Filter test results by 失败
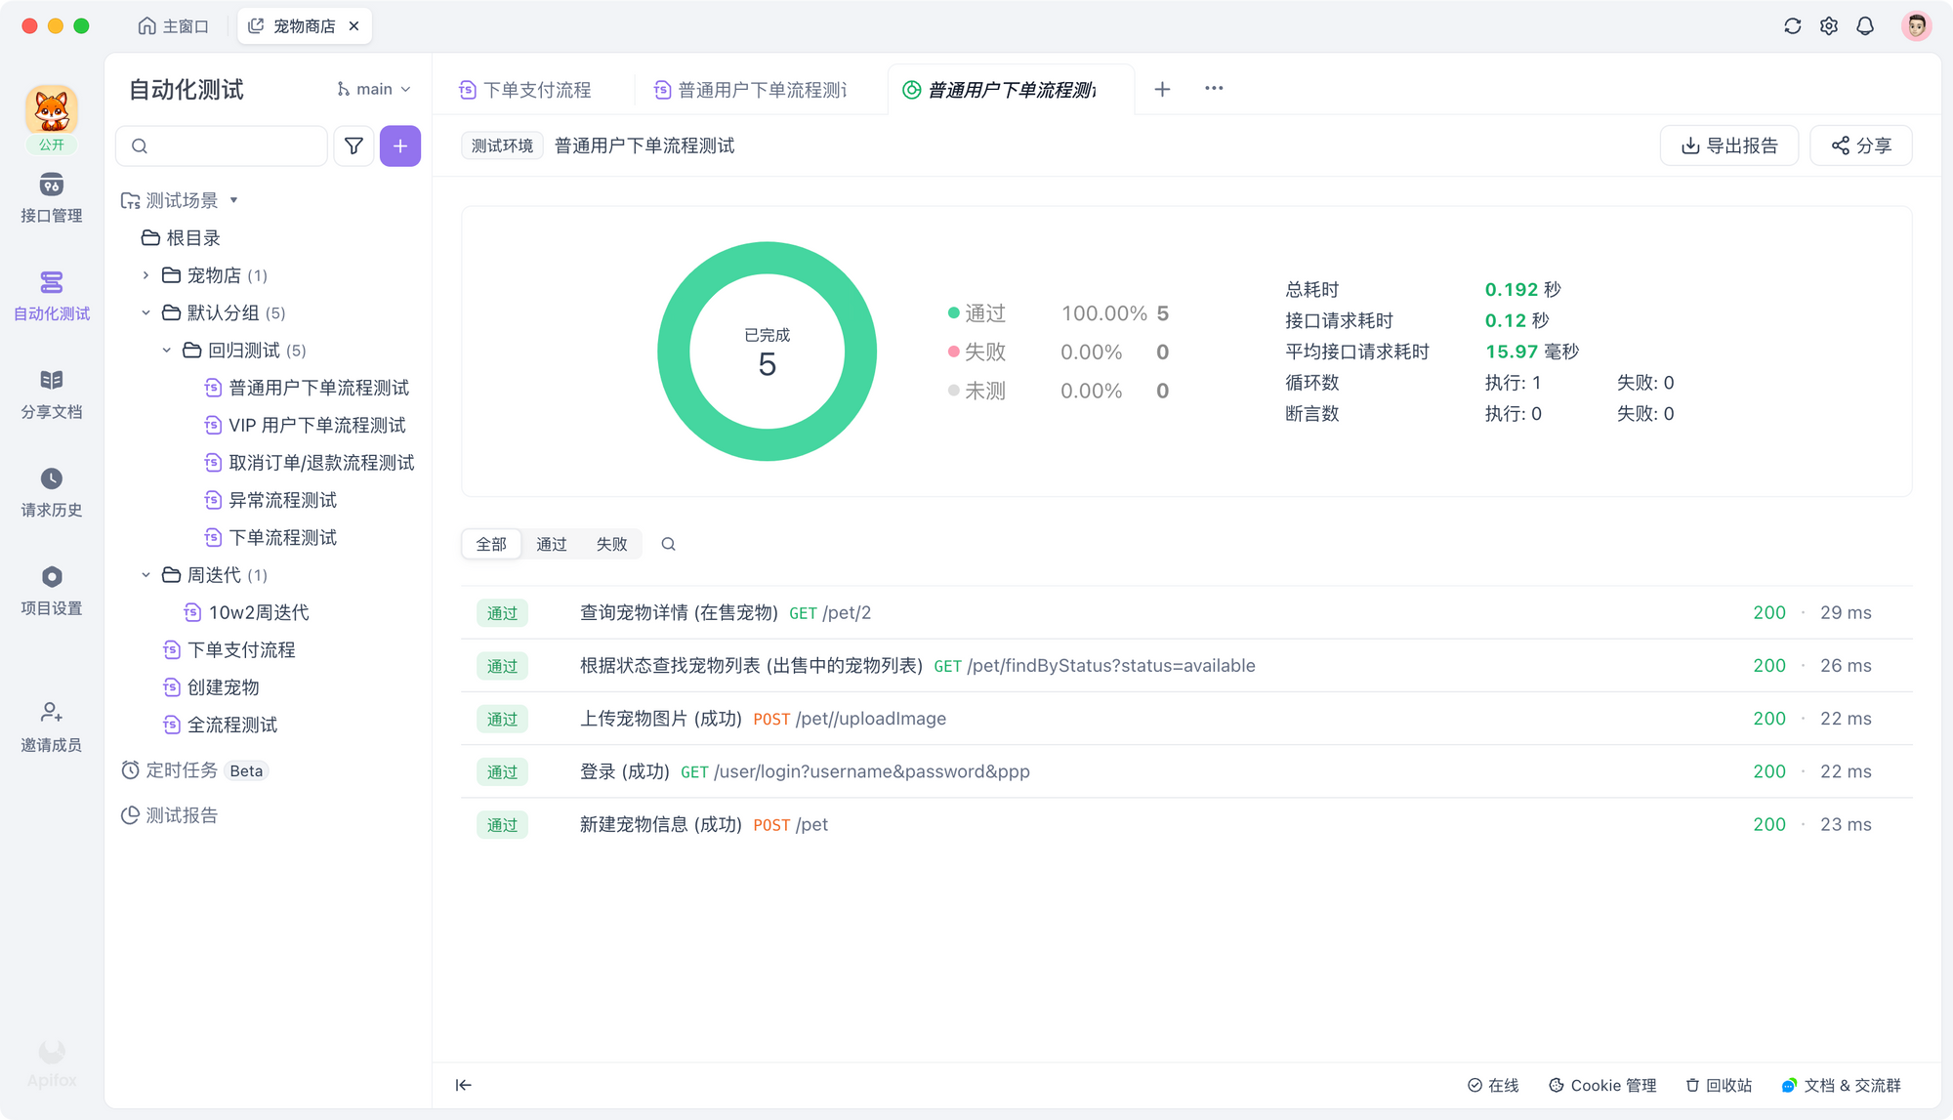 [612, 544]
